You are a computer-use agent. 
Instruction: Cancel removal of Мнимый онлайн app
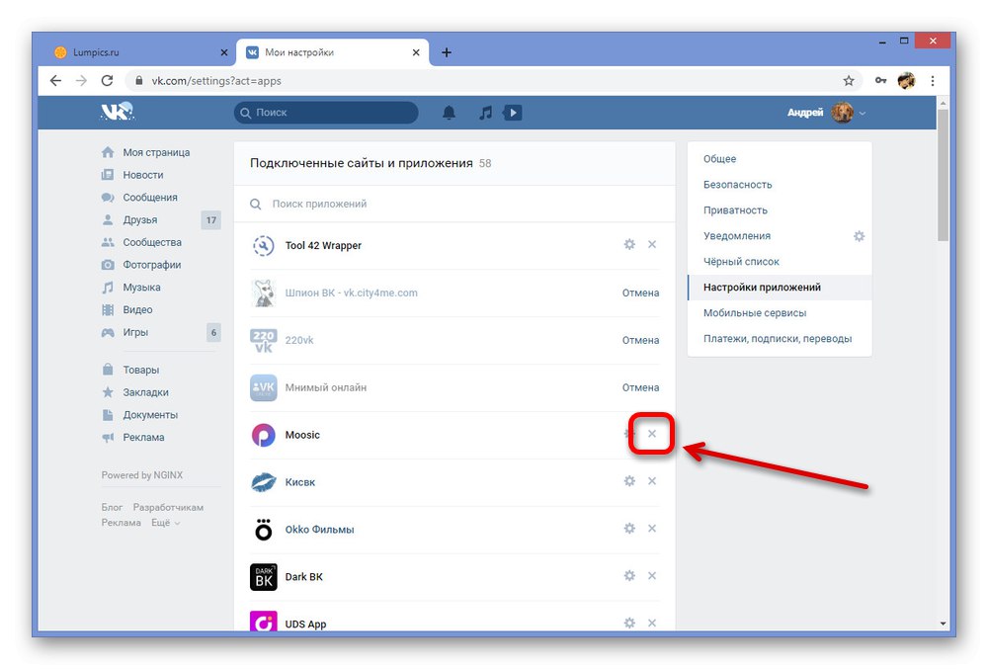641,387
